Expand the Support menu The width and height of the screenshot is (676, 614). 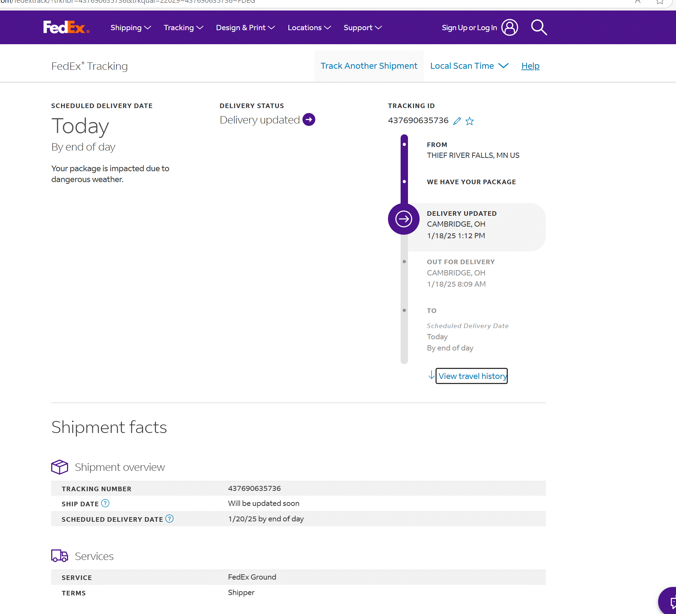(x=362, y=28)
